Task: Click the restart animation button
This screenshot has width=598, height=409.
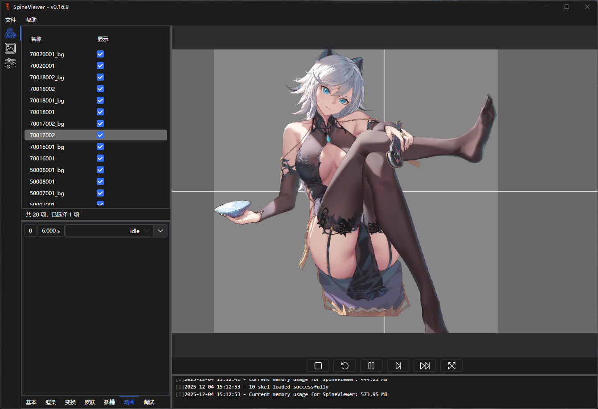Action: pos(344,366)
